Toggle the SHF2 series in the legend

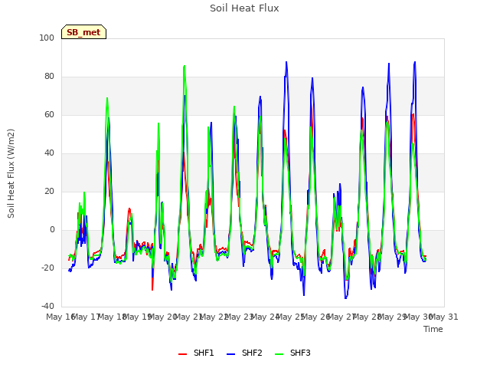[x=244, y=353]
